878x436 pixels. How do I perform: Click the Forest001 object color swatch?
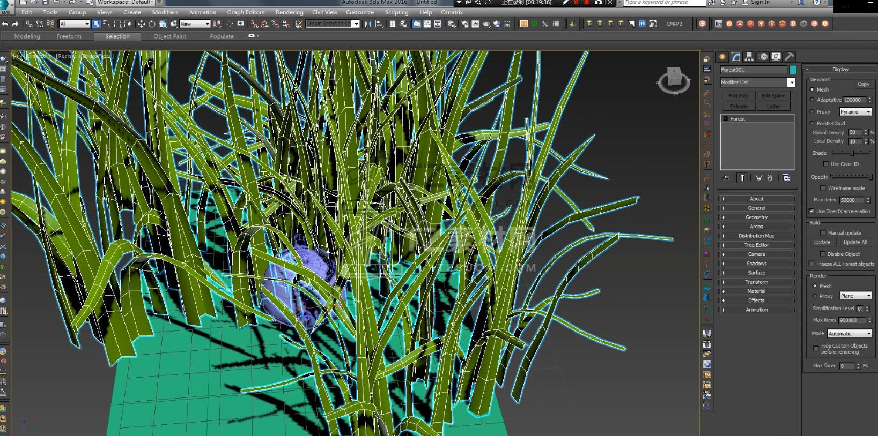793,70
